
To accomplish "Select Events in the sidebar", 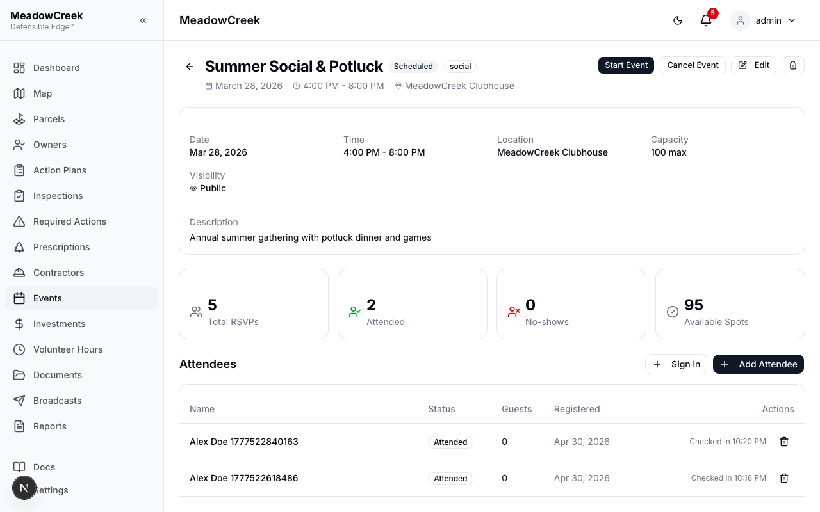I will [81, 298].
